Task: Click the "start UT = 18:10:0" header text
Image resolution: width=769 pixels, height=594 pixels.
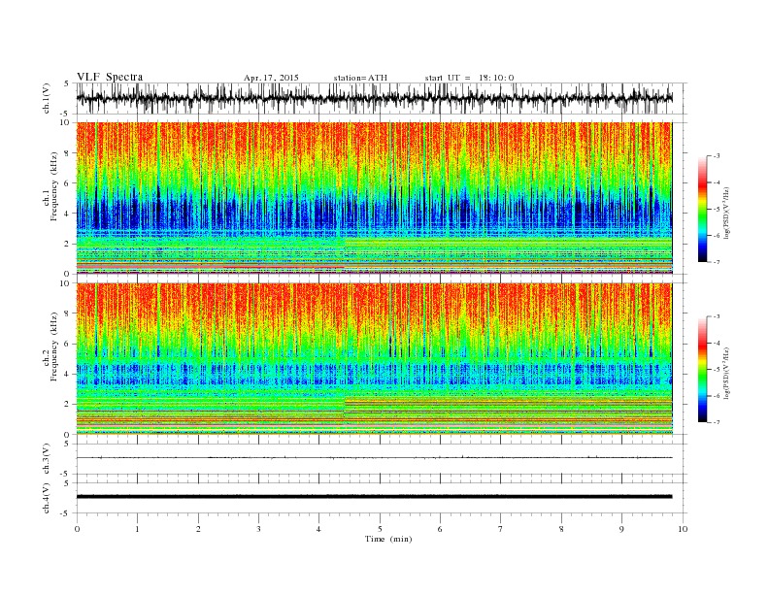Action: pyautogui.click(x=469, y=78)
